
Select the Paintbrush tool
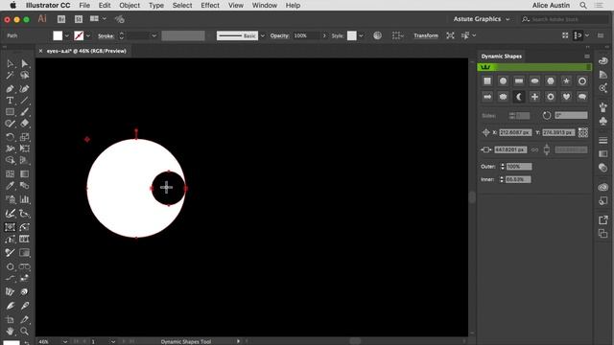(25, 112)
